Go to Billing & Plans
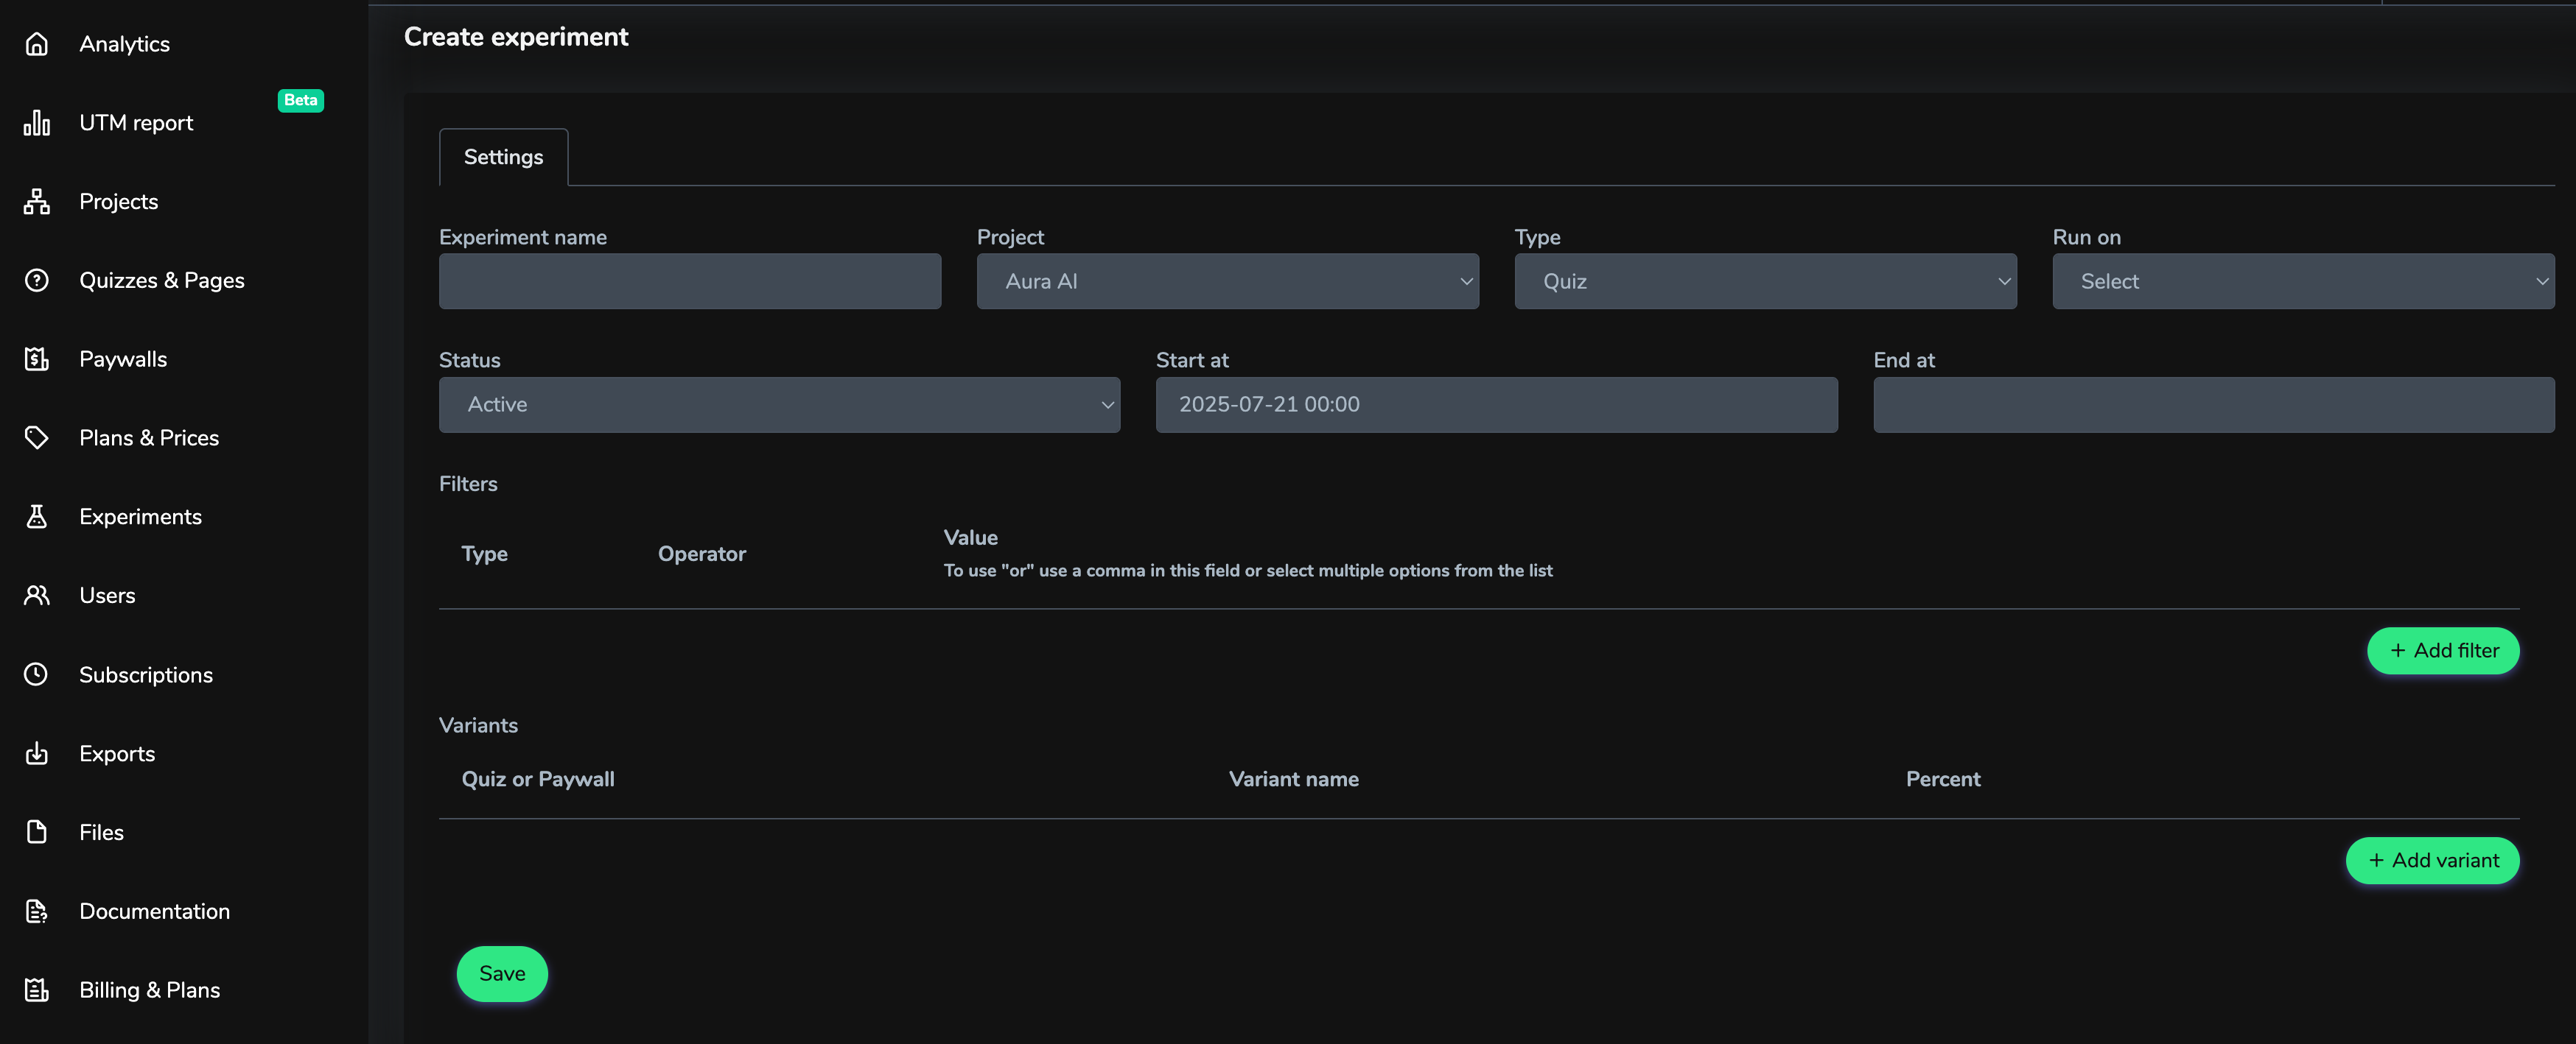The width and height of the screenshot is (2576, 1044). 149,990
